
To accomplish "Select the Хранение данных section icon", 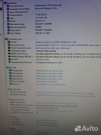I will click(x=9, y=99).
